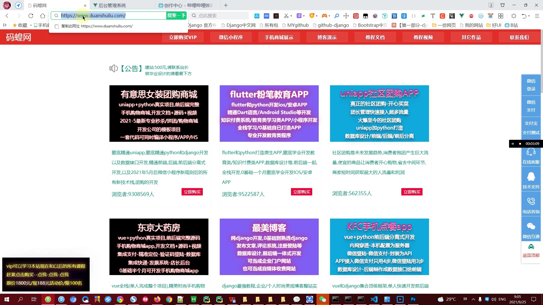543x305 pixels.
Task: Open the game controller extension
Action: pyautogui.click(x=324, y=16)
